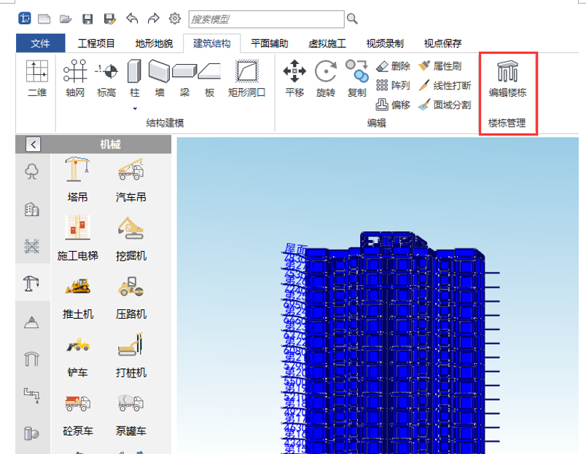Select the 挖掘机 excavator item
The width and height of the screenshot is (586, 454).
click(x=130, y=238)
